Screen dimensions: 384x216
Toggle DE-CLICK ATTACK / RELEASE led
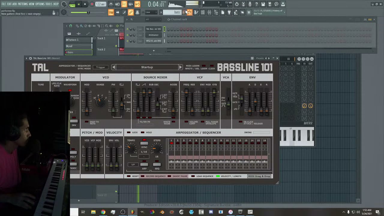point(240,122)
